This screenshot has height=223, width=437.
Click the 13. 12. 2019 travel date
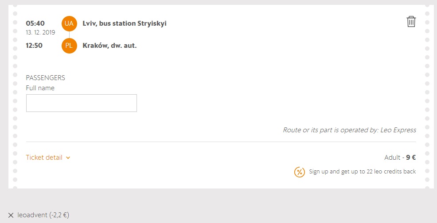(40, 32)
